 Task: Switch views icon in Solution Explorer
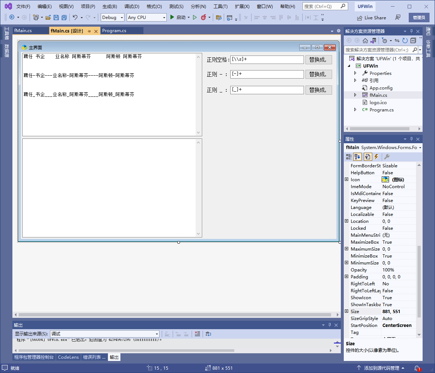point(373,41)
